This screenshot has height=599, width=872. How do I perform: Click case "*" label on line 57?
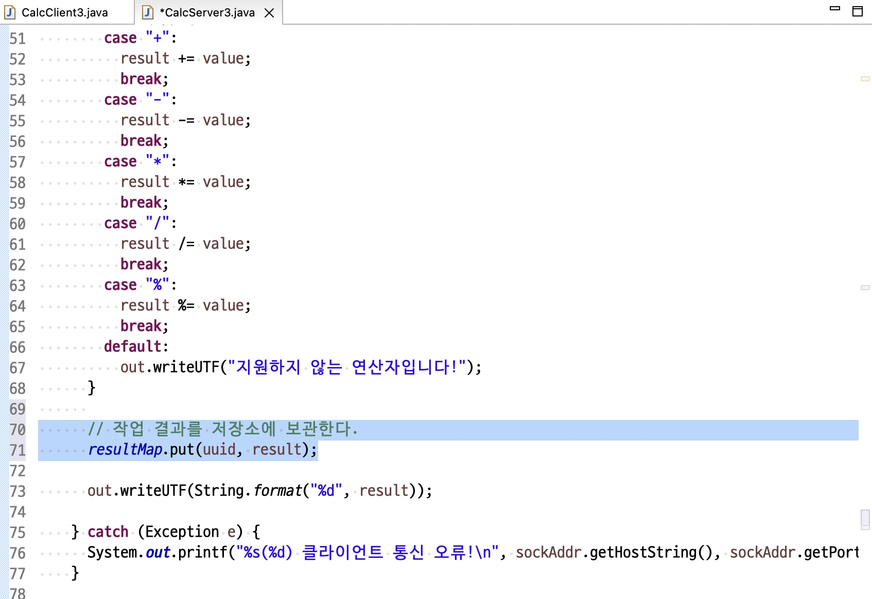pyautogui.click(x=140, y=162)
